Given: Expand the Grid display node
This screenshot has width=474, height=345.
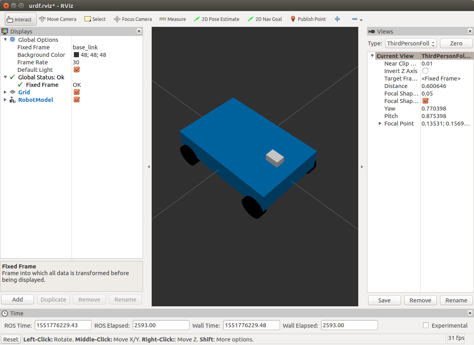Looking at the screenshot, I should point(5,92).
